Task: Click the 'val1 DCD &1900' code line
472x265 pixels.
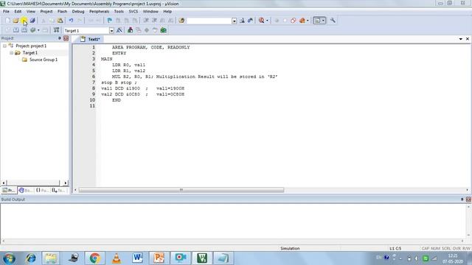Action: click(x=142, y=88)
